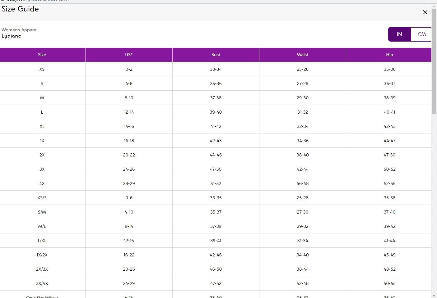
Task: Click the US* column header
Action: pyautogui.click(x=129, y=55)
